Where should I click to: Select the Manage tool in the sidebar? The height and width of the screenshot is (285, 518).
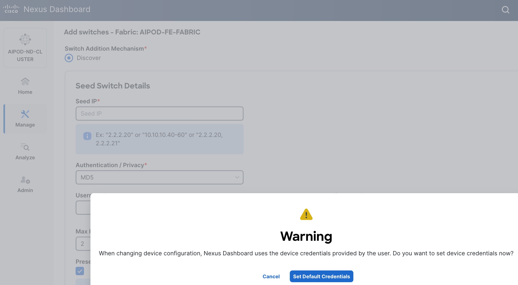25,118
